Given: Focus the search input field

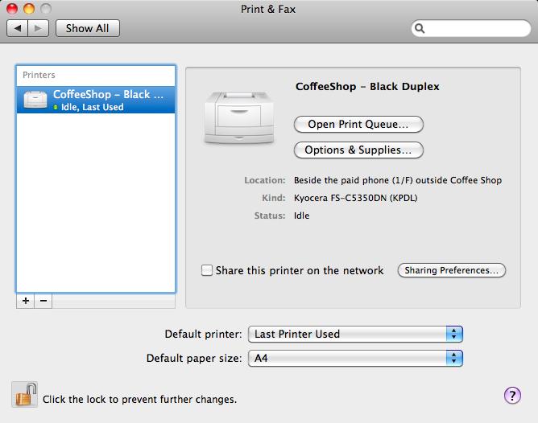Looking at the screenshot, I should pyautogui.click(x=475, y=28).
